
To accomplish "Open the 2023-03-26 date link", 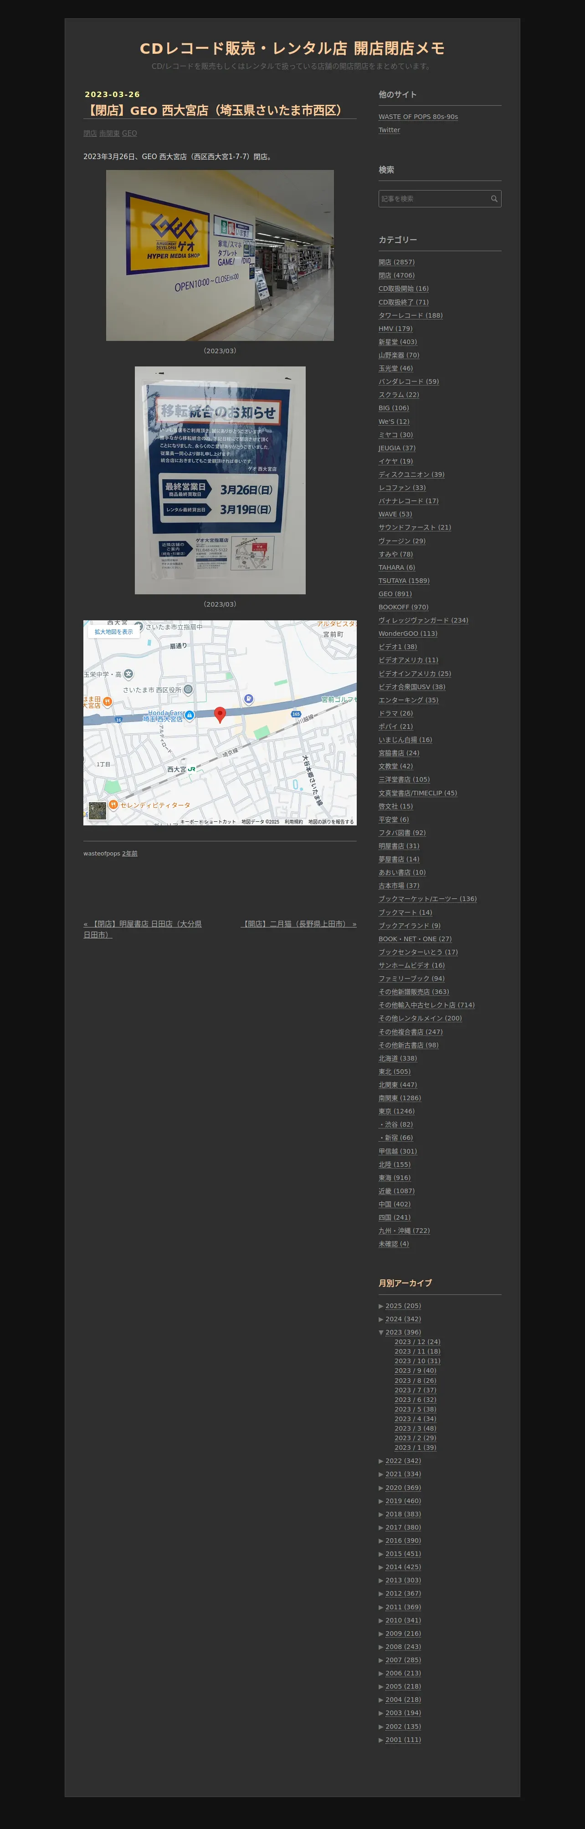I will click(x=112, y=94).
